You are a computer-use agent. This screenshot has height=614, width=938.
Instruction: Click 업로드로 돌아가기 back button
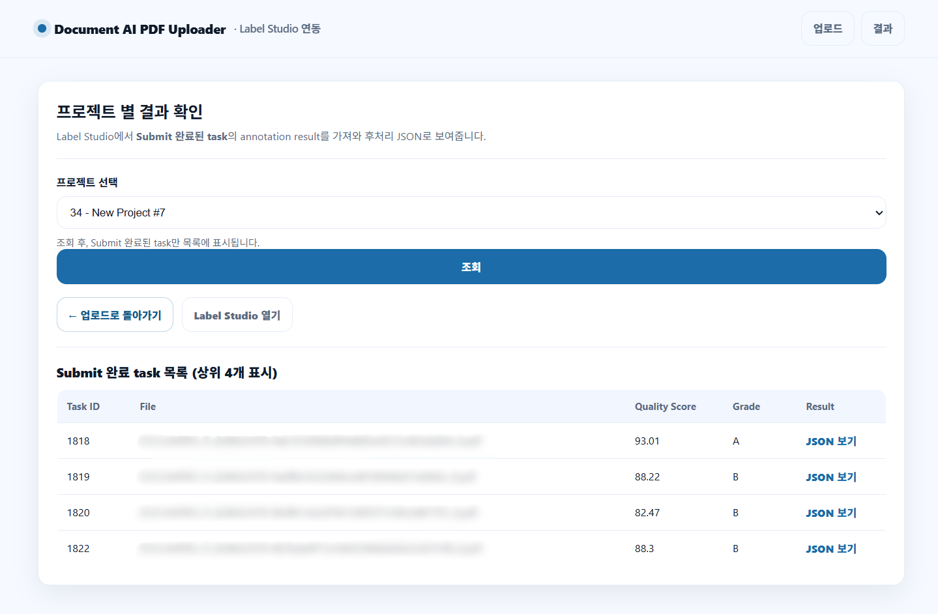pos(115,315)
